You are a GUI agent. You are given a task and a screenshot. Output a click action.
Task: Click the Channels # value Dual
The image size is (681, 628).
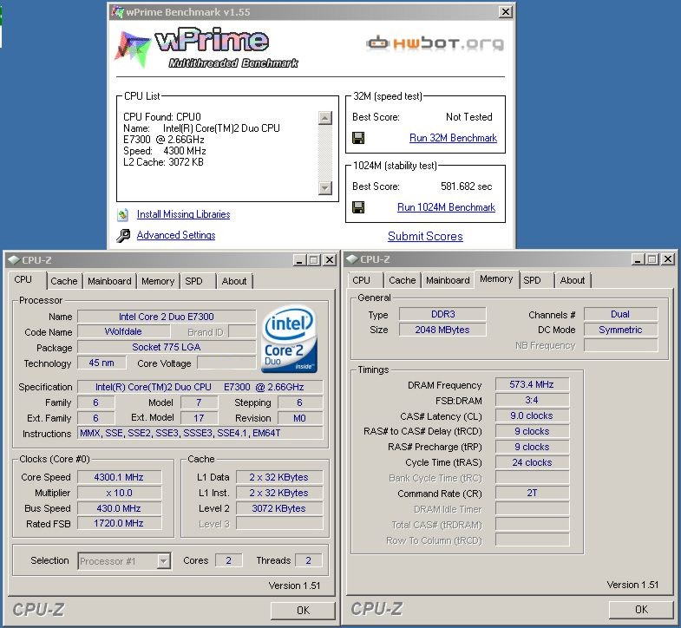[x=620, y=314]
